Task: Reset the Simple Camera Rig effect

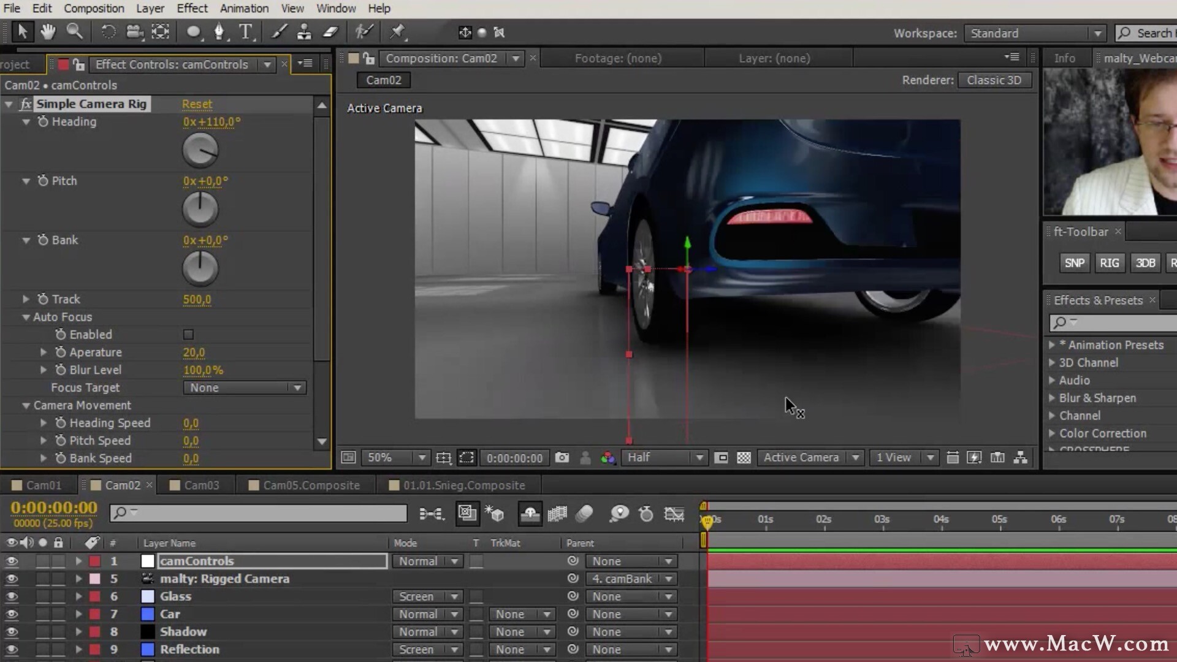Action: pyautogui.click(x=197, y=104)
